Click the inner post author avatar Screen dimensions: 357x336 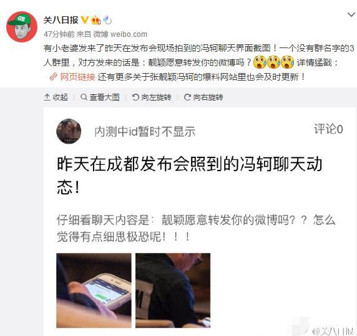[x=69, y=131]
